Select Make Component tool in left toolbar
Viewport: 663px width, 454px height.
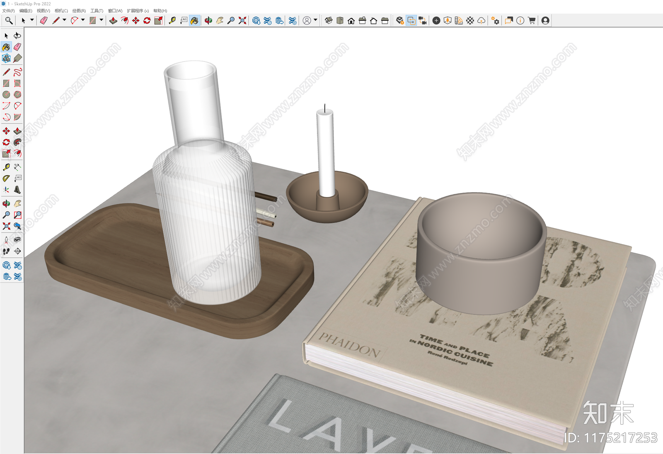click(x=6, y=58)
